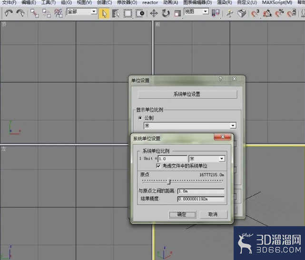Open the 工具(T) menu
This screenshot has height=260, width=305.
(x=48, y=2)
